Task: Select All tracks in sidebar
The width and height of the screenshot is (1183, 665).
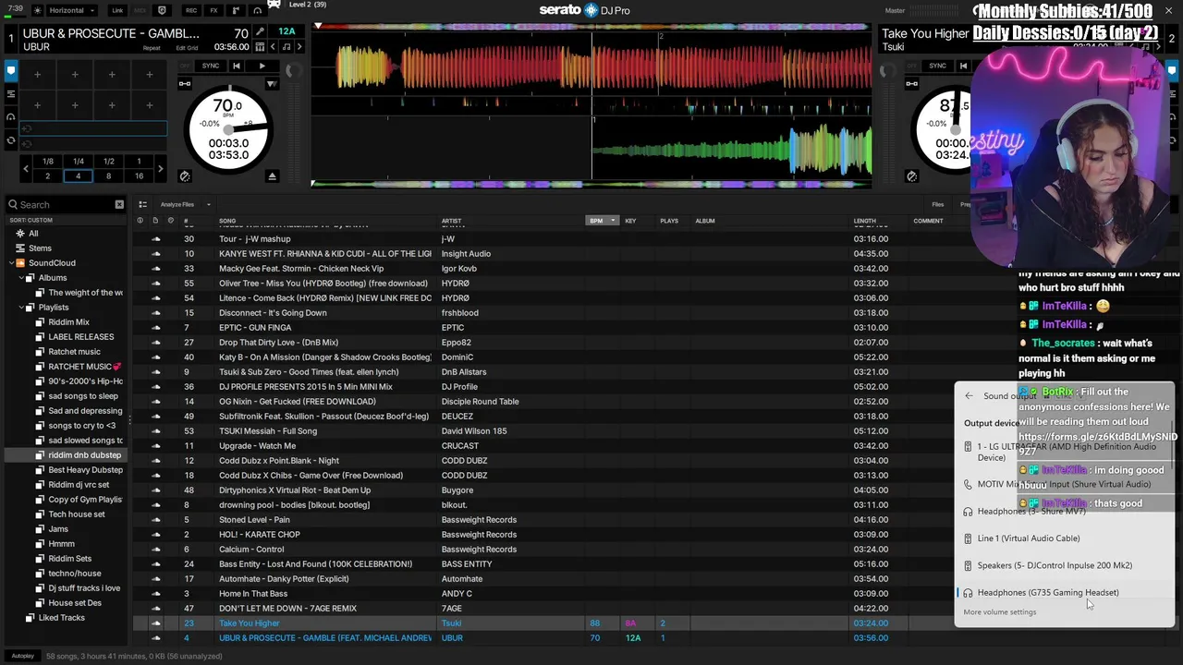Action: pyautogui.click(x=33, y=234)
